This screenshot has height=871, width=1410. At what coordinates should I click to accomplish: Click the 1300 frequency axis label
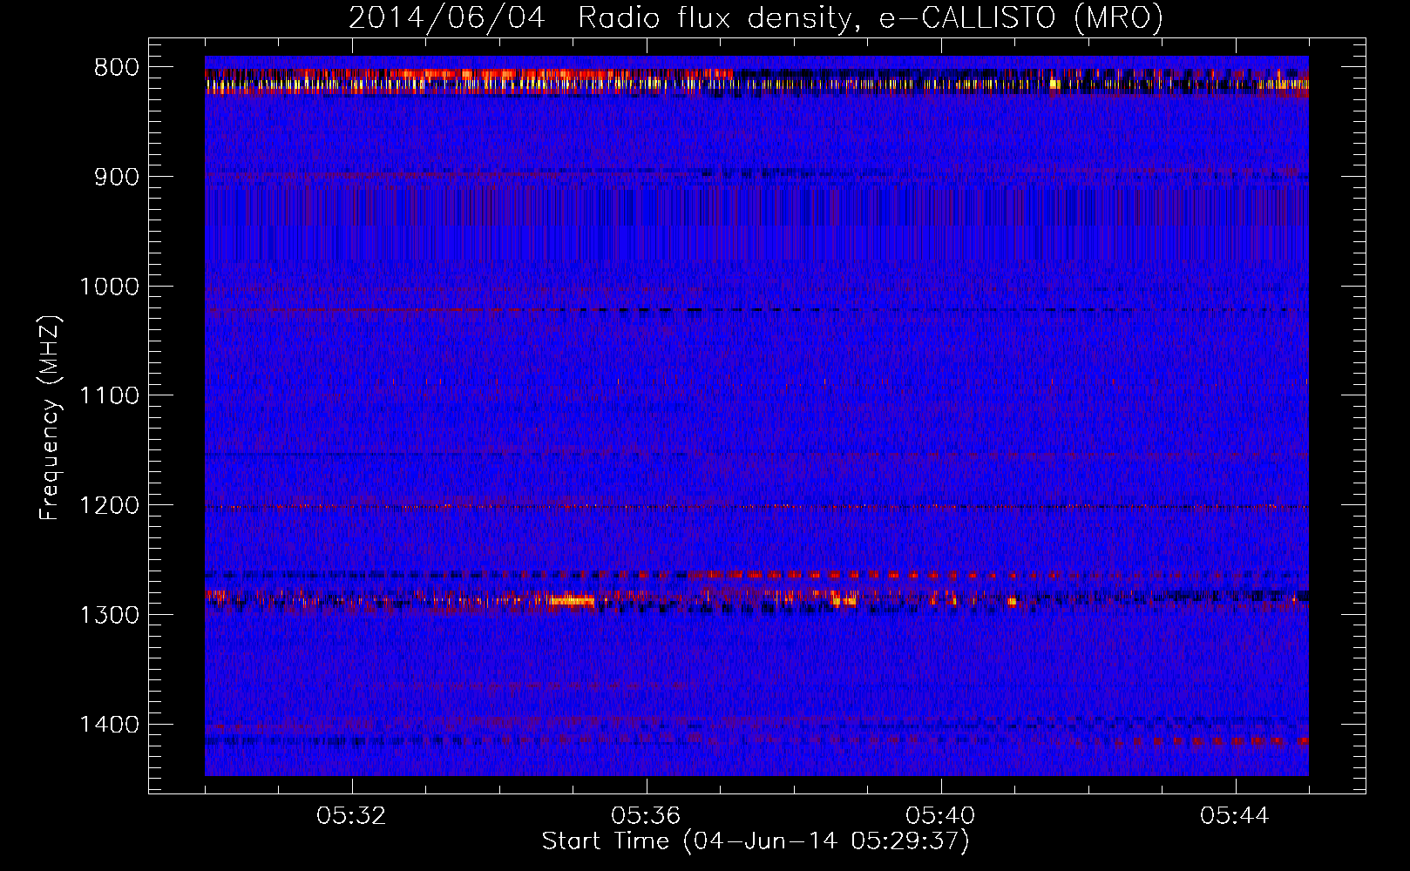tap(110, 615)
